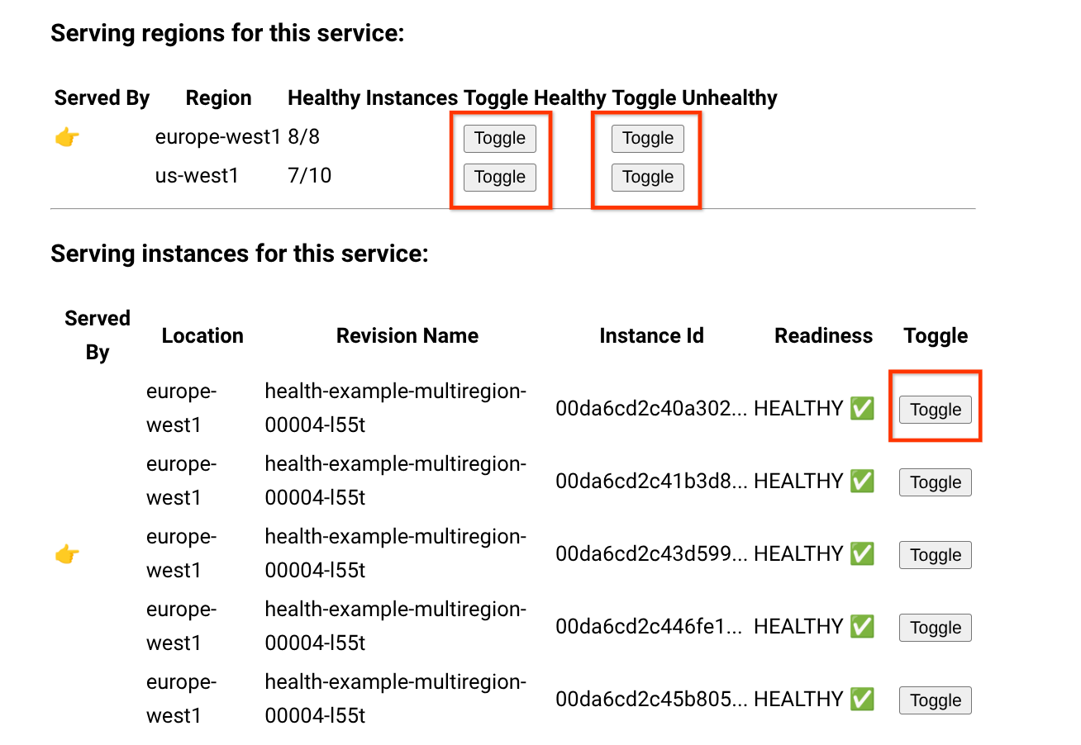
Task: Click the green checkmark beside first HEALTHY status
Action: [x=863, y=408]
